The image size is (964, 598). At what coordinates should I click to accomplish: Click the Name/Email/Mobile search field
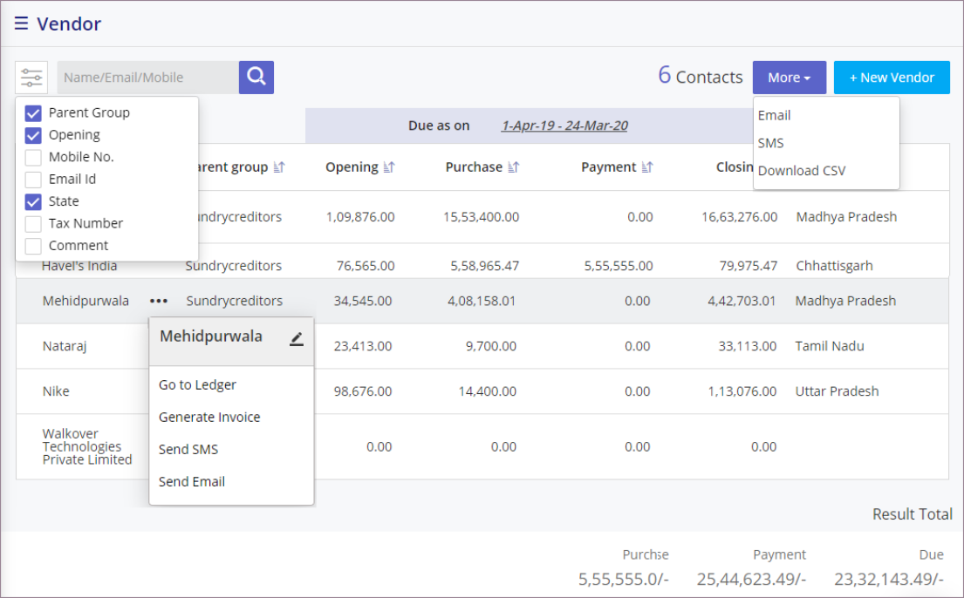(x=148, y=78)
